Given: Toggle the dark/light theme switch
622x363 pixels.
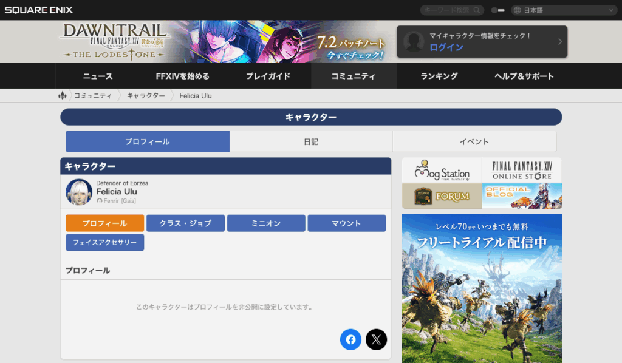Looking at the screenshot, I should (x=497, y=10).
